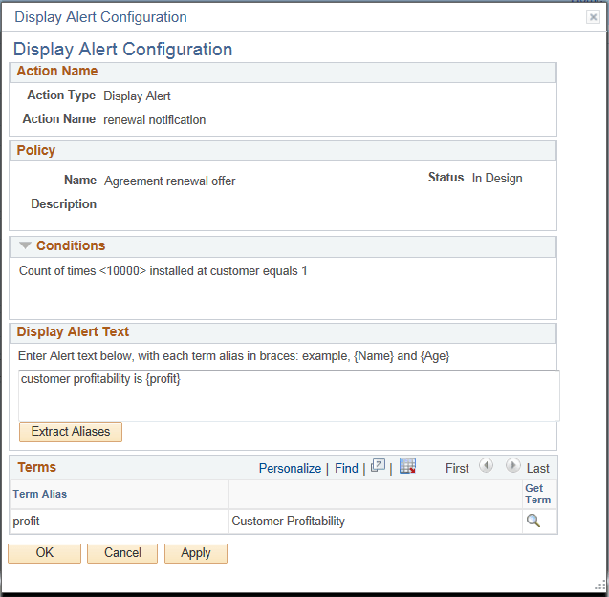The height and width of the screenshot is (597, 609).
Task: Click the dialog resize grip corner
Action: coord(600,586)
